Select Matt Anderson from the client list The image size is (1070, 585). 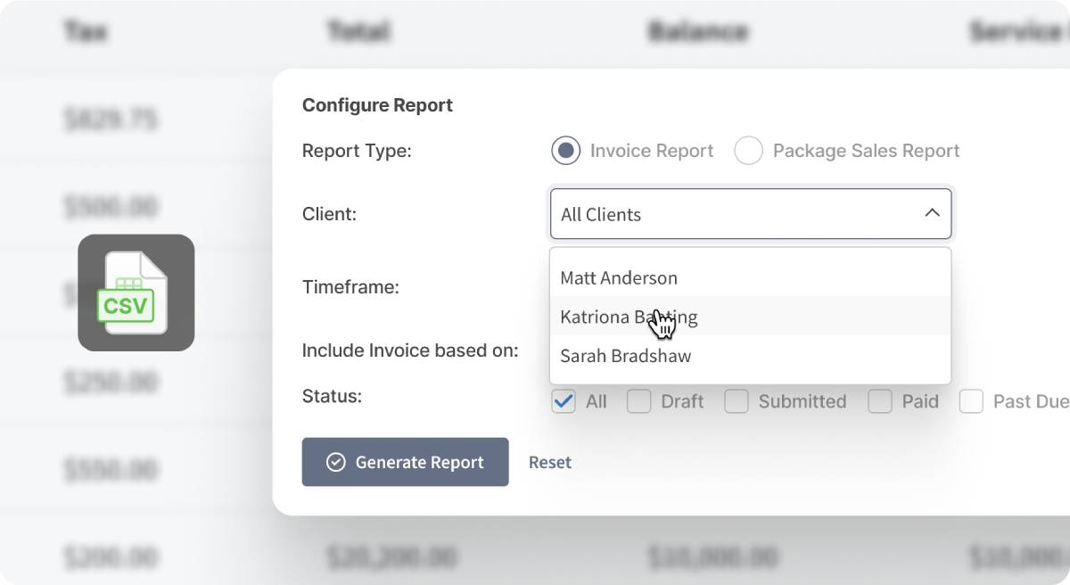click(x=619, y=278)
